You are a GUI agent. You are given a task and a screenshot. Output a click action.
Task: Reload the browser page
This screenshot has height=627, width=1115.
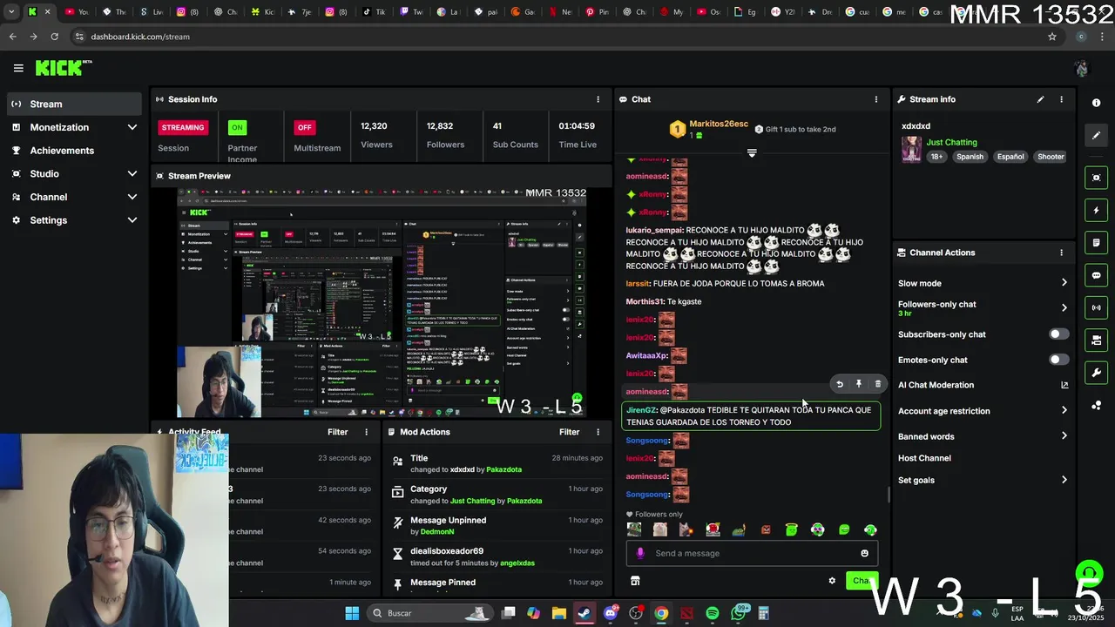click(x=54, y=37)
